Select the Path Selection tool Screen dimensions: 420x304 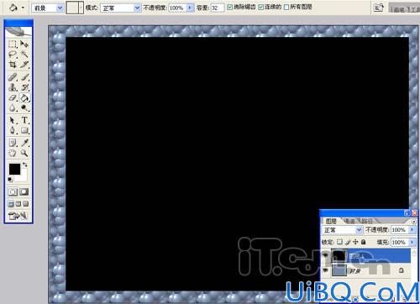click(13, 120)
